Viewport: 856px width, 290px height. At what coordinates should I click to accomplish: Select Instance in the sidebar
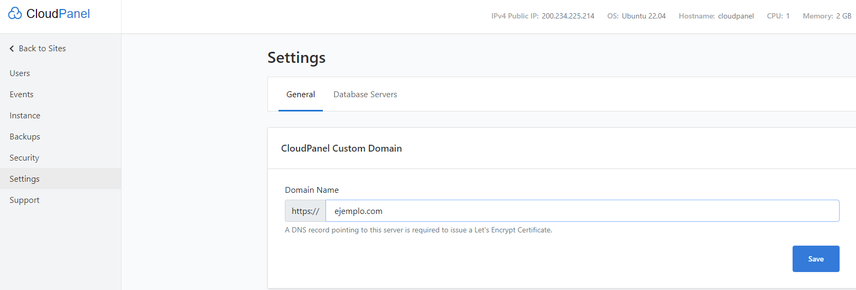(x=25, y=116)
